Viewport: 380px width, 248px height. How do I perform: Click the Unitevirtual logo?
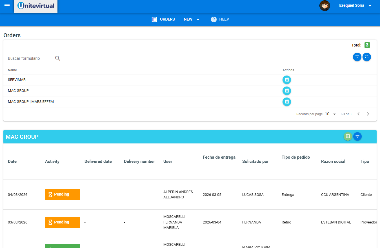pyautogui.click(x=35, y=6)
